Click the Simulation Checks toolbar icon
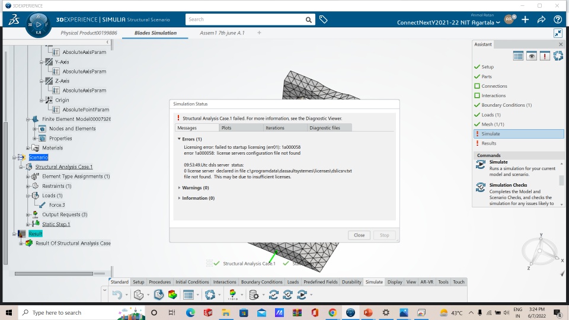 coord(288,295)
